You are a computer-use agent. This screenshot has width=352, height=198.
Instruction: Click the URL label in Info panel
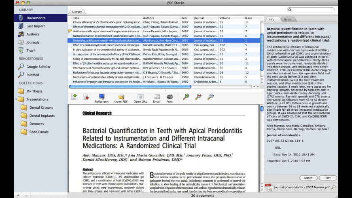(278, 148)
